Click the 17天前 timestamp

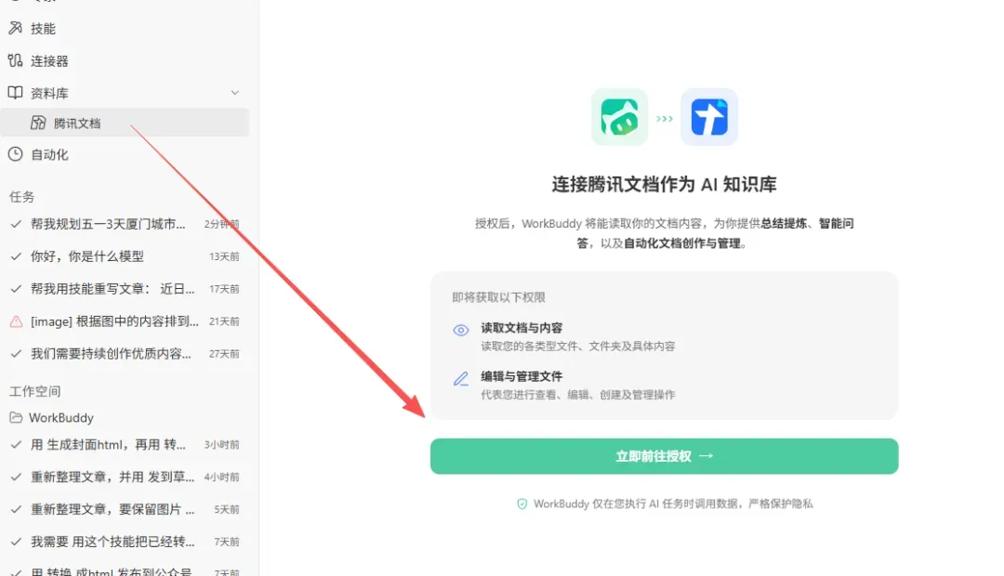click(x=224, y=289)
